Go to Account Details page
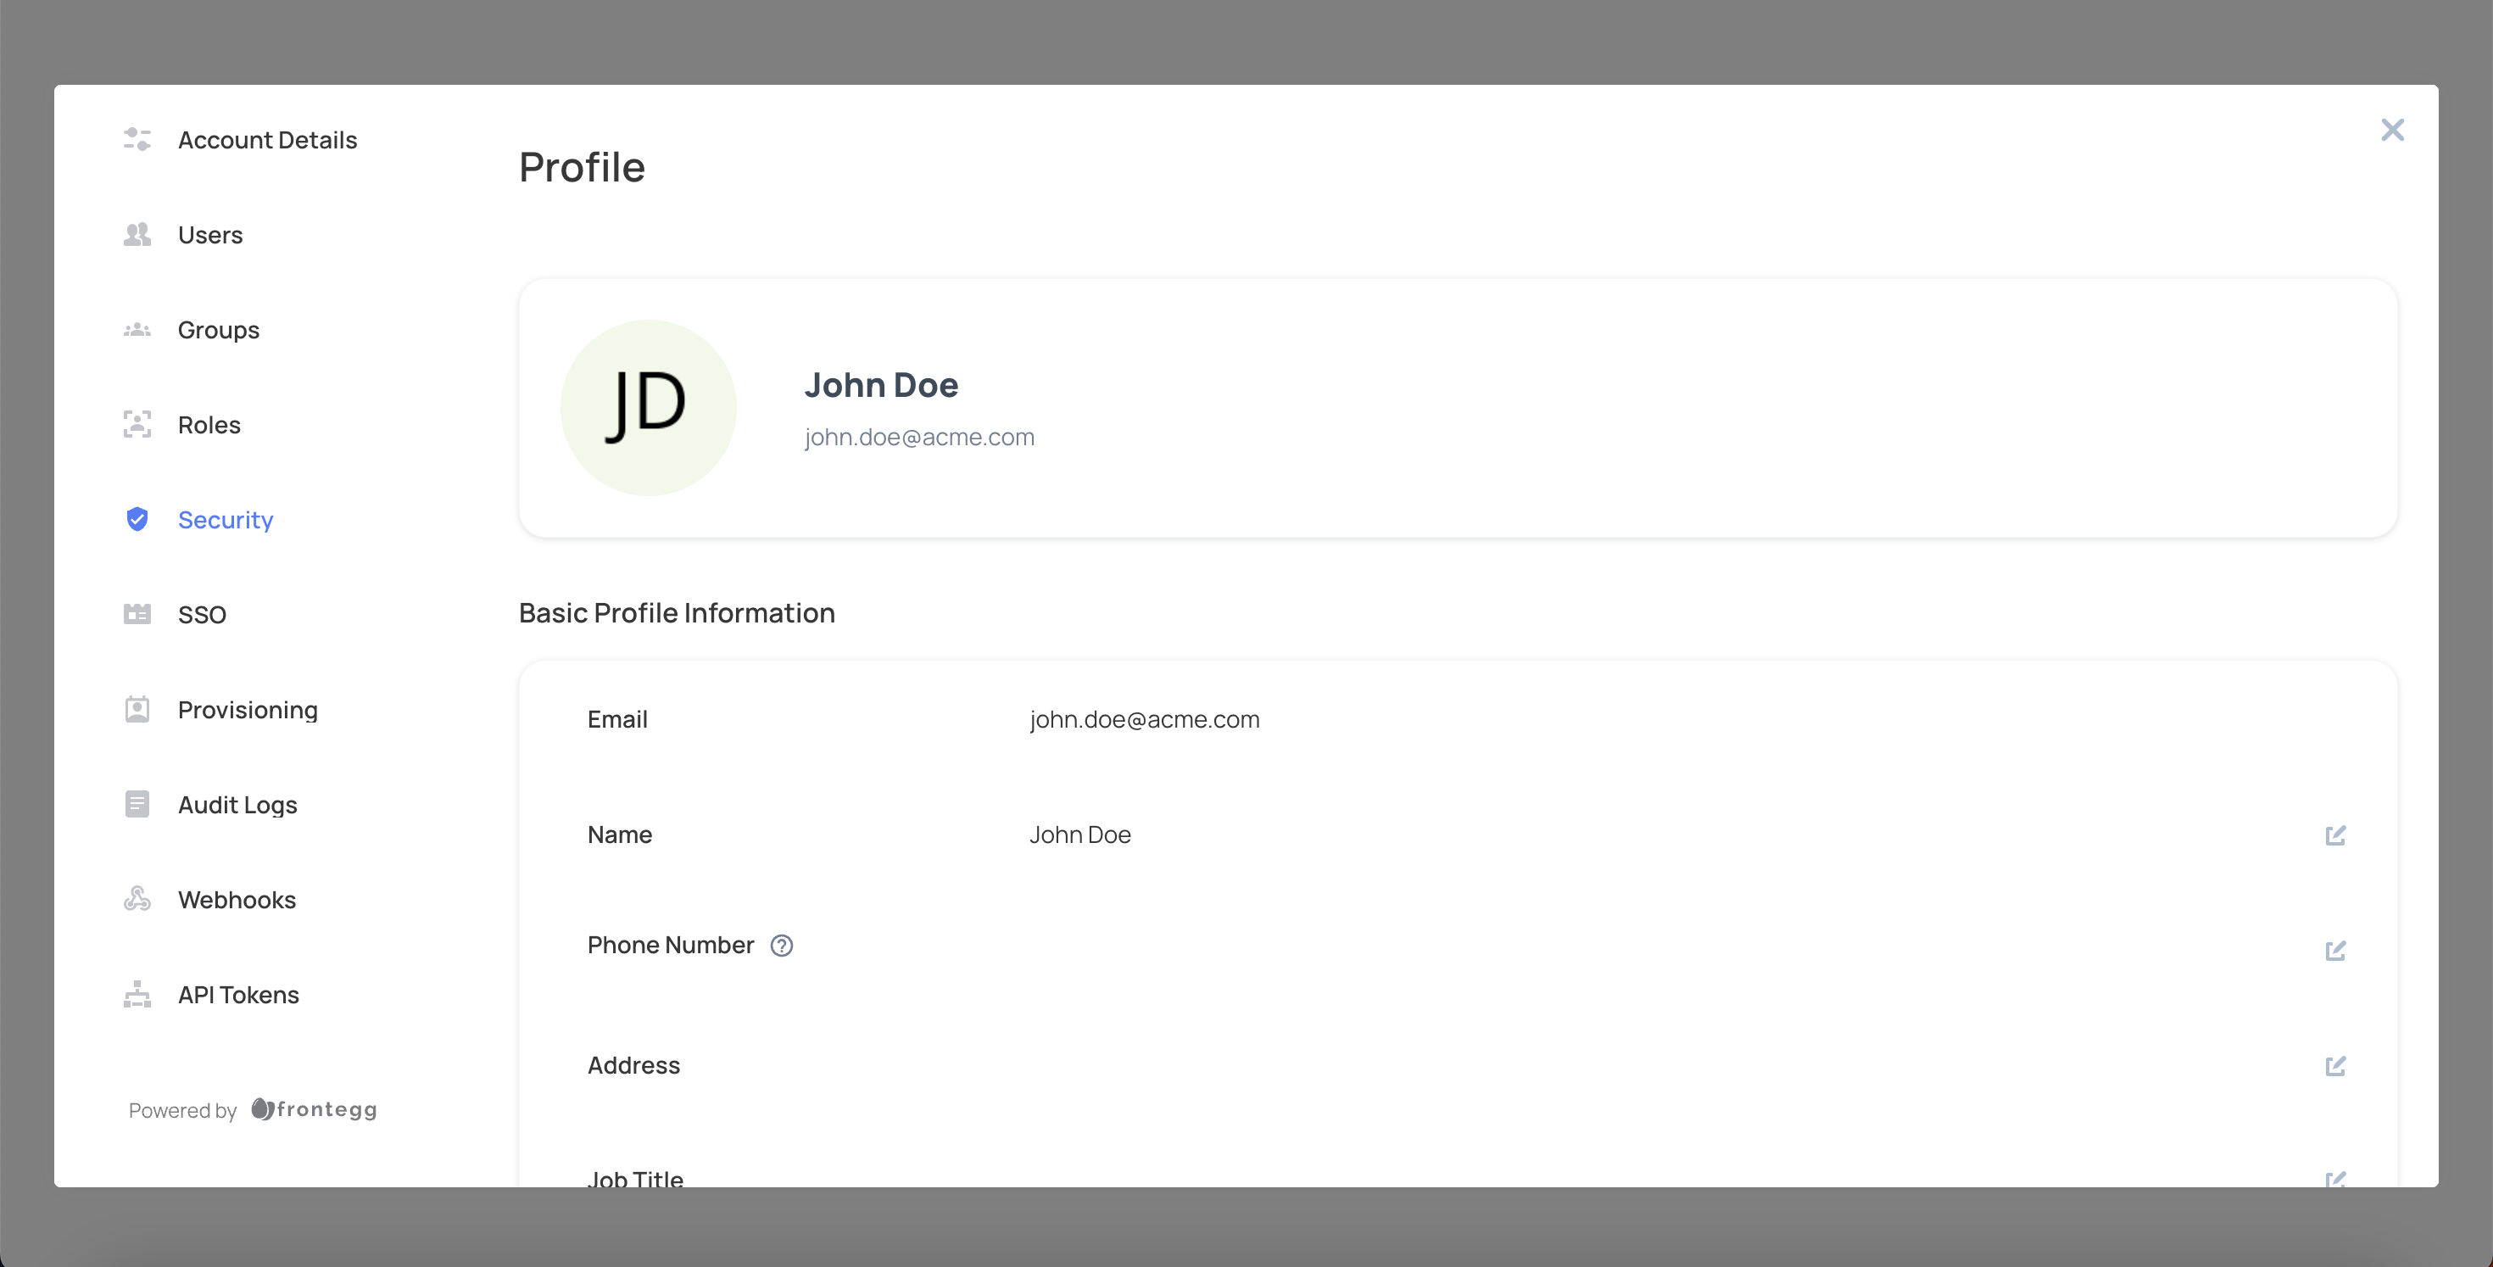This screenshot has height=1267, width=2493. [x=267, y=140]
